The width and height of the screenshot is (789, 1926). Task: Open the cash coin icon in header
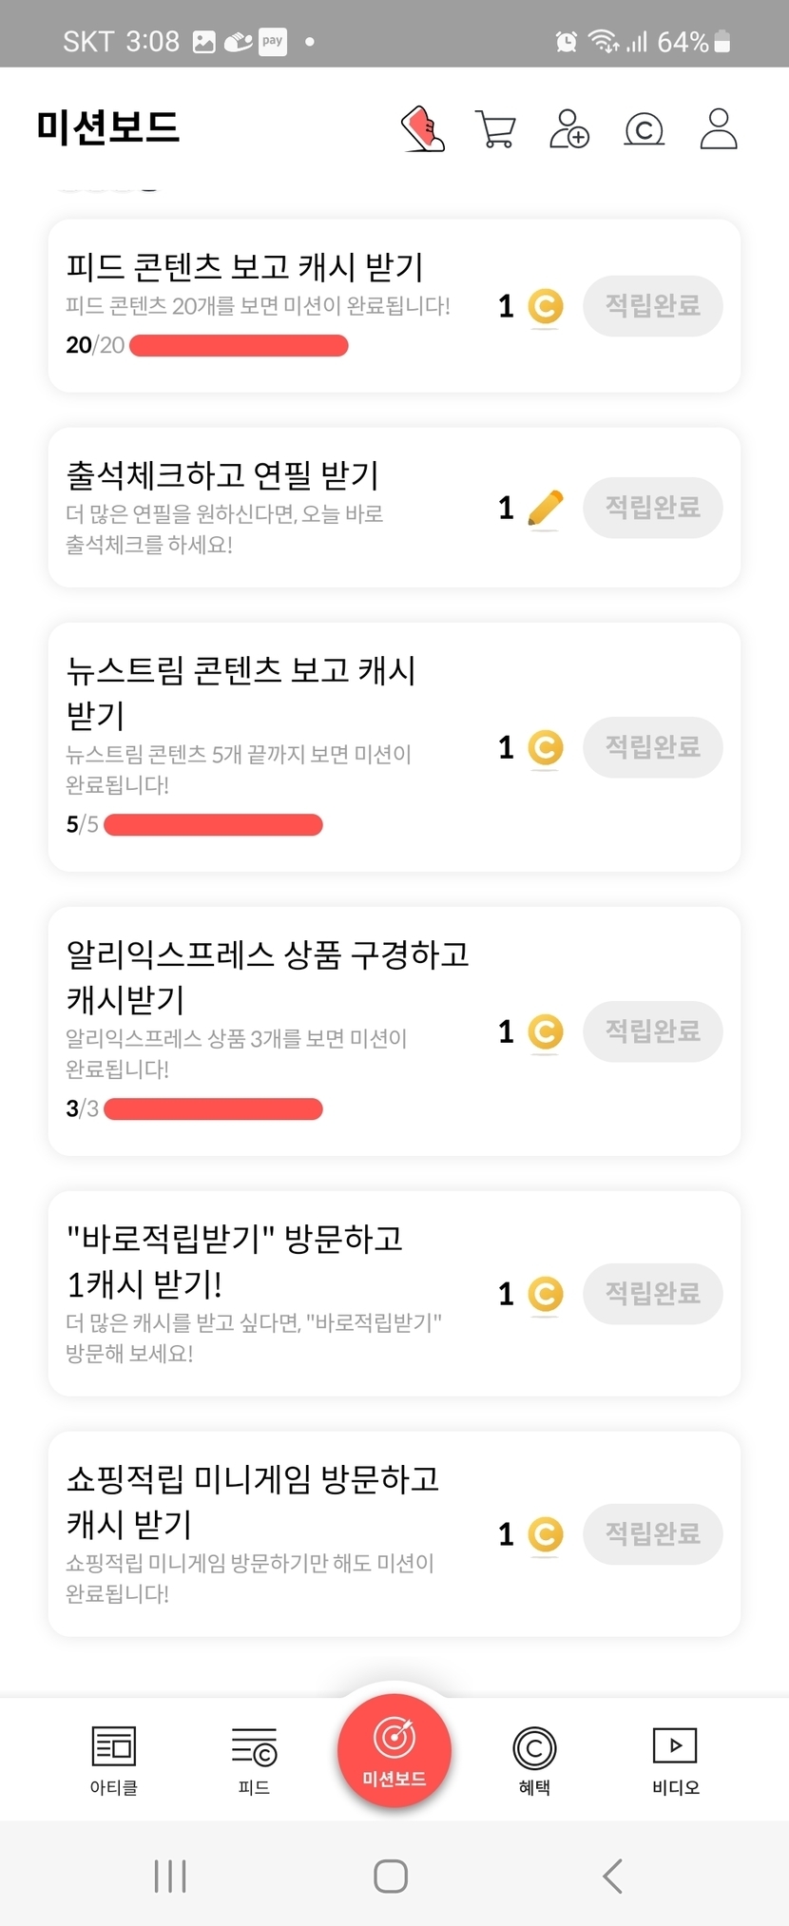click(x=644, y=129)
